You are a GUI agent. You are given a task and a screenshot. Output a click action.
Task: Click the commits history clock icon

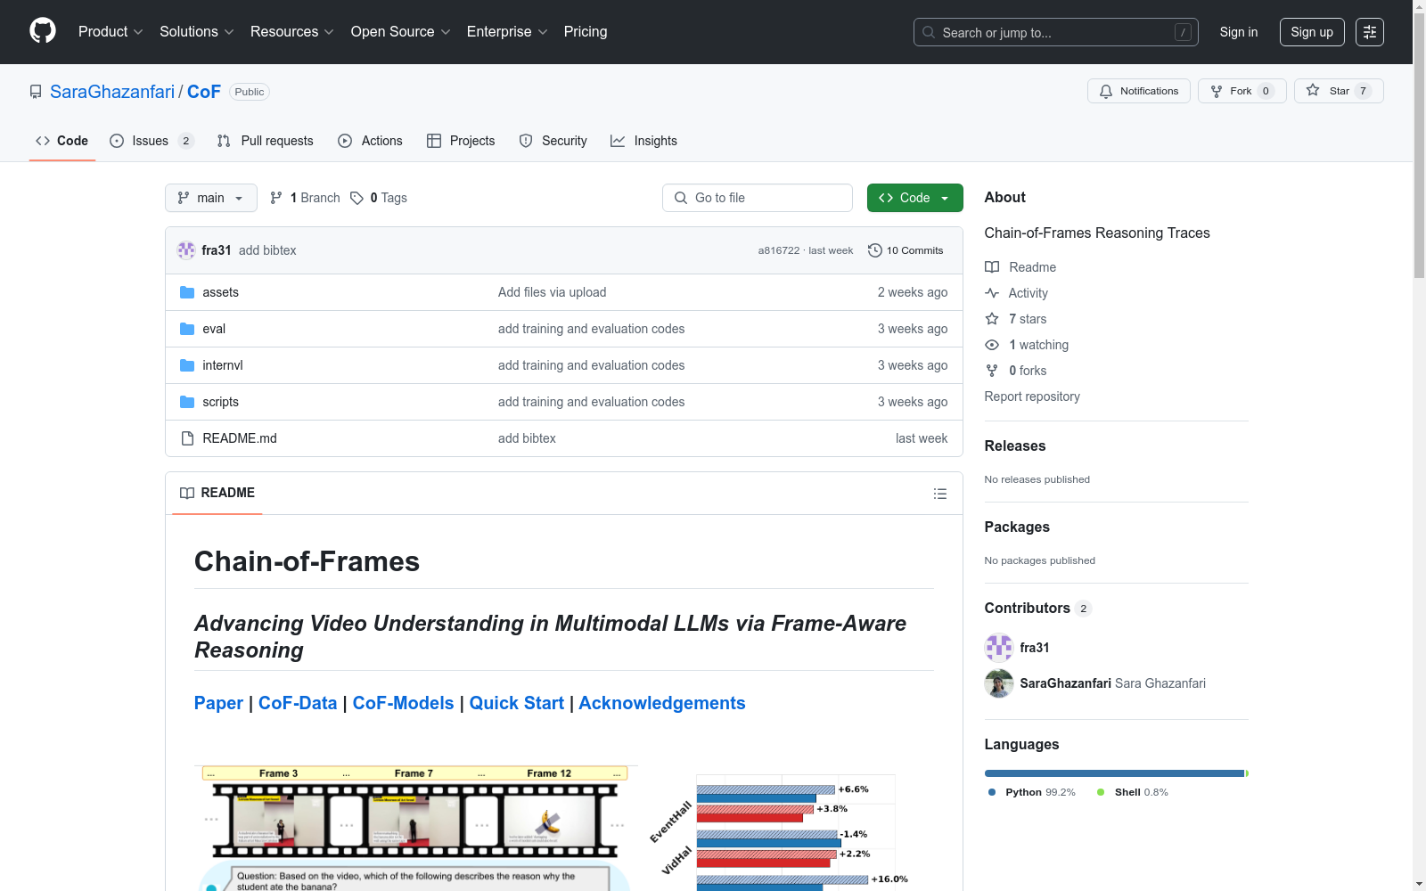click(875, 250)
